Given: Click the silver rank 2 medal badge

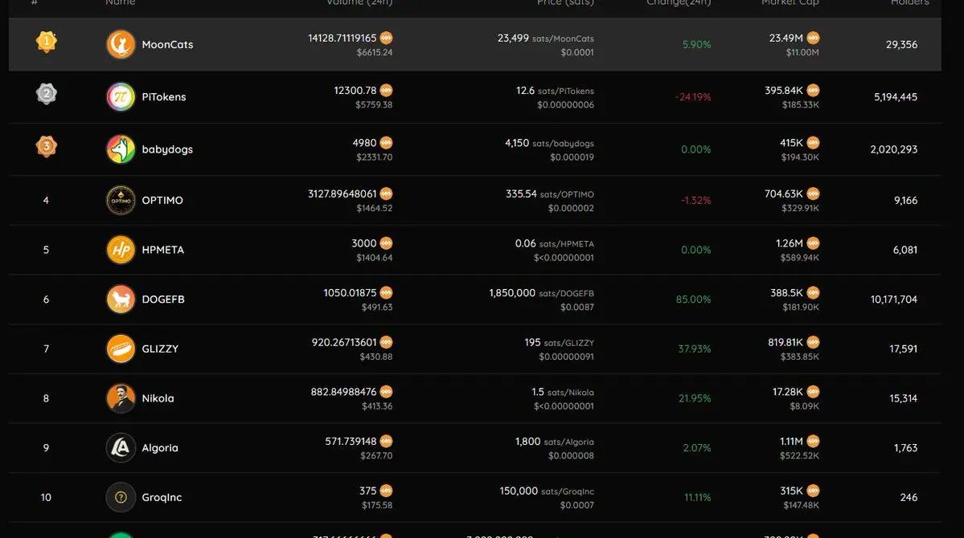Looking at the screenshot, I should [x=46, y=94].
